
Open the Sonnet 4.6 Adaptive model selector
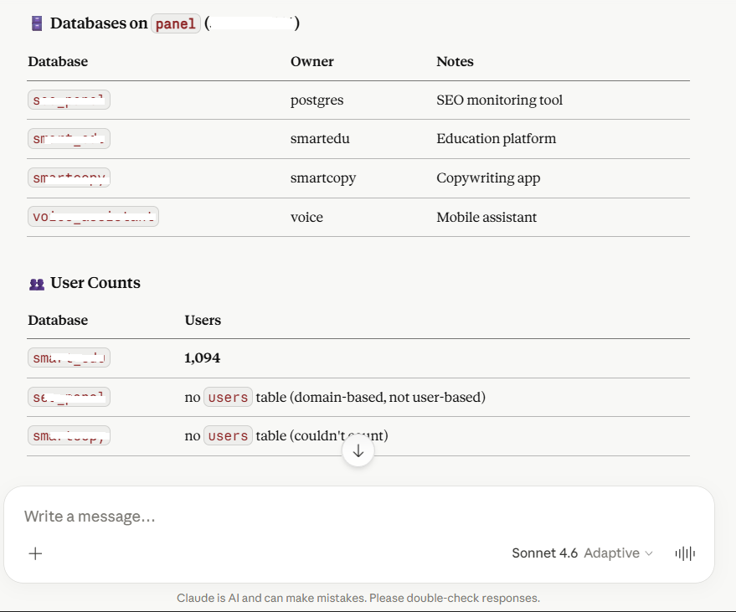pos(582,553)
